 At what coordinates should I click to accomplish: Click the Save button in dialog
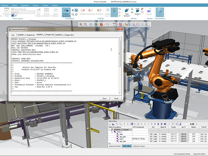tap(104, 98)
